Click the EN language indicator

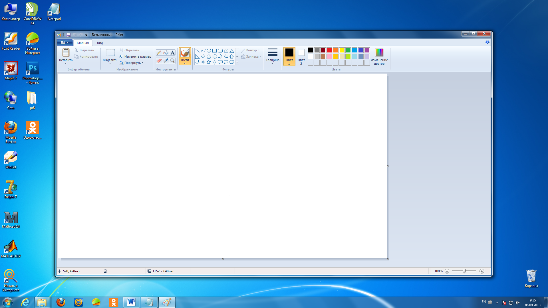(483, 302)
